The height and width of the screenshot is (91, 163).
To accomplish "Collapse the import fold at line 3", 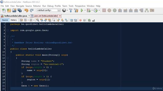I will (8, 30).
